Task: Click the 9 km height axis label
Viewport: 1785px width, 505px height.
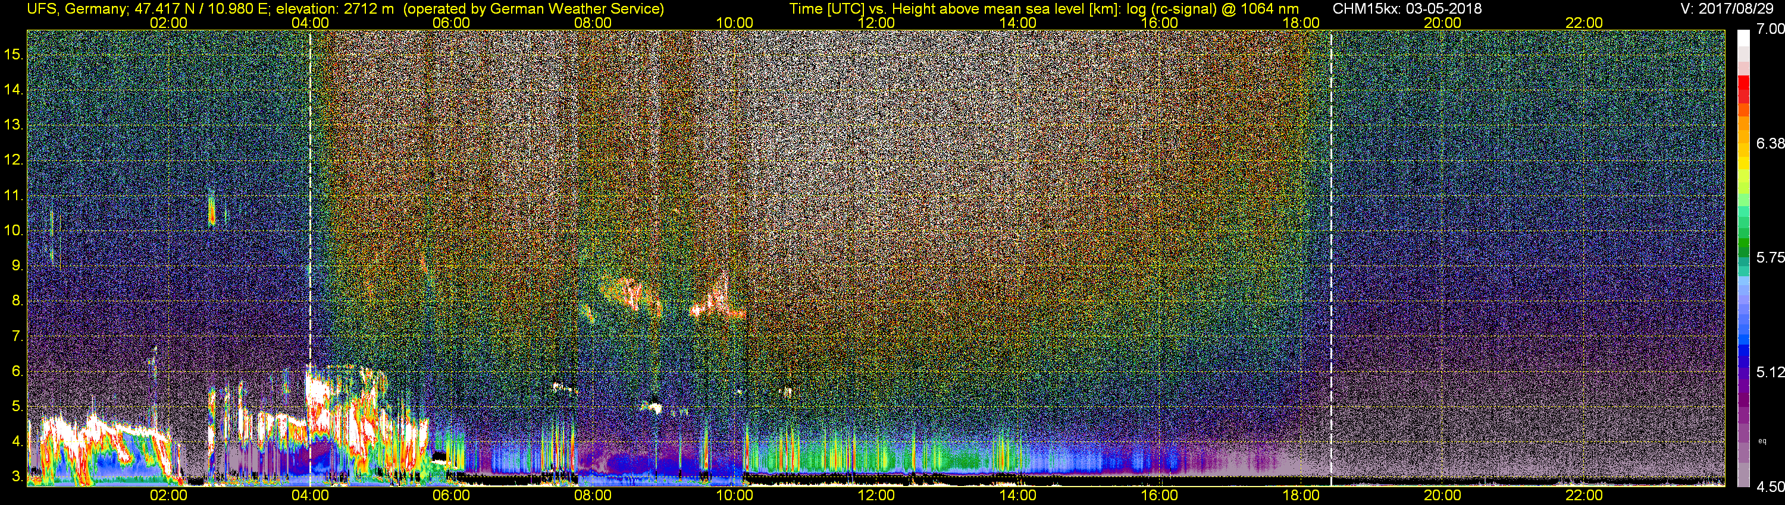Action: 17,266
